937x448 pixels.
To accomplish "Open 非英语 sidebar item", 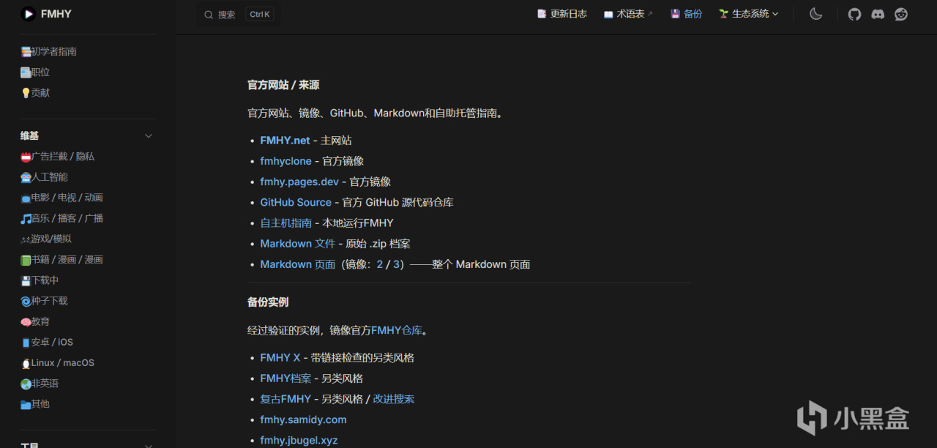I will pos(40,383).
